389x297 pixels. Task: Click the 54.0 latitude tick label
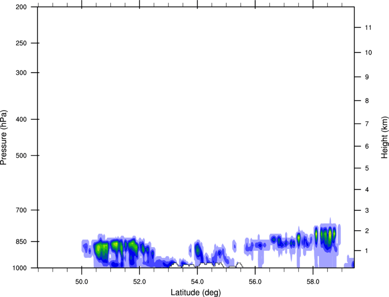pyautogui.click(x=197, y=282)
